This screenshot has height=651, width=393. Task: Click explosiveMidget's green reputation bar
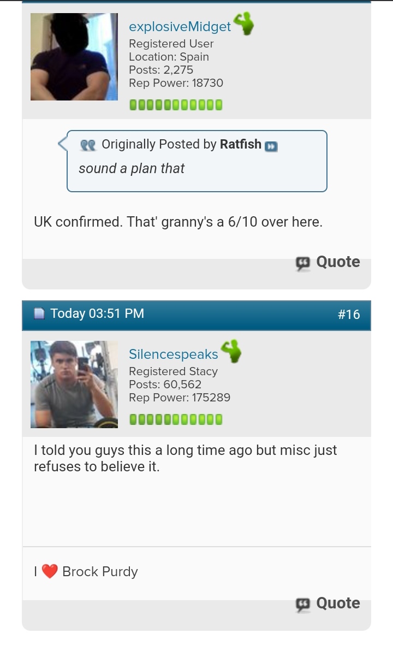pos(176,105)
